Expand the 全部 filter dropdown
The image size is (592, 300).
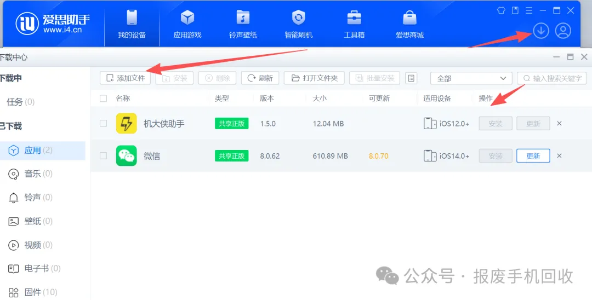[471, 78]
